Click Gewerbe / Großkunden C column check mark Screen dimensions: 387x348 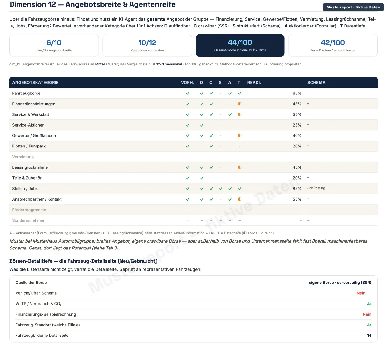pos(211,136)
